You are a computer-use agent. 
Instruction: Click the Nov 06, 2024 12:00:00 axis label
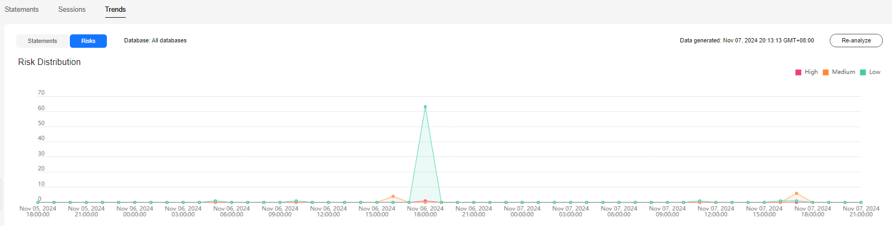pos(328,212)
